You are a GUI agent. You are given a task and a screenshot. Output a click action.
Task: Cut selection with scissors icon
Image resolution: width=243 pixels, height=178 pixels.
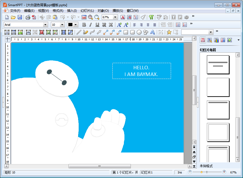click(42, 17)
